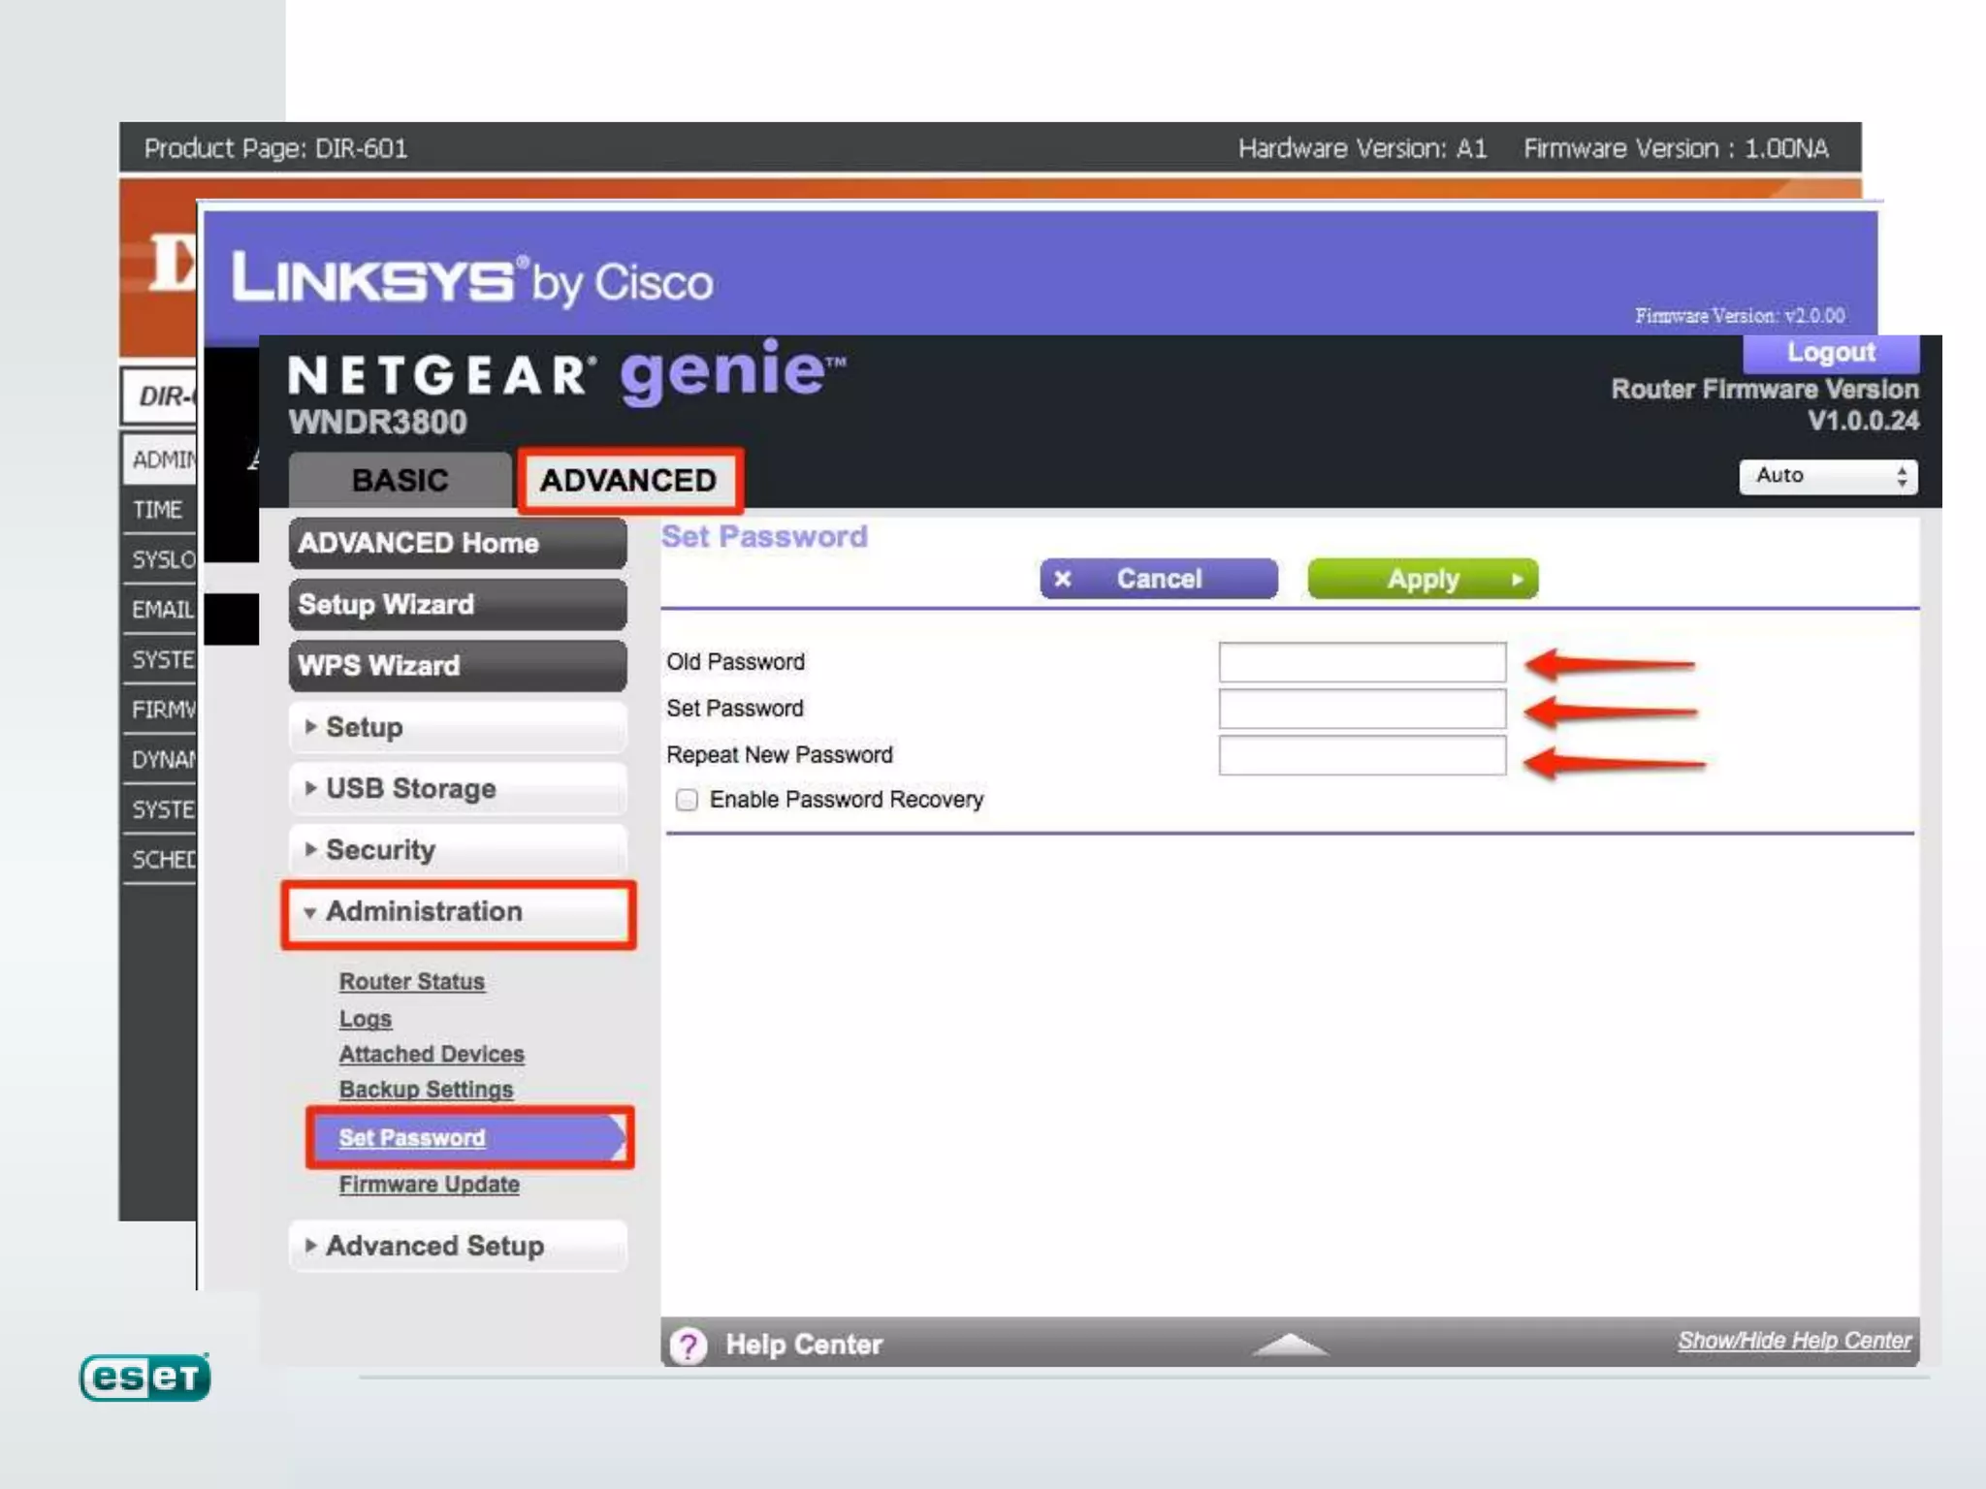This screenshot has height=1489, width=1986.
Task: Expand the Setup menu section
Action: (x=458, y=727)
